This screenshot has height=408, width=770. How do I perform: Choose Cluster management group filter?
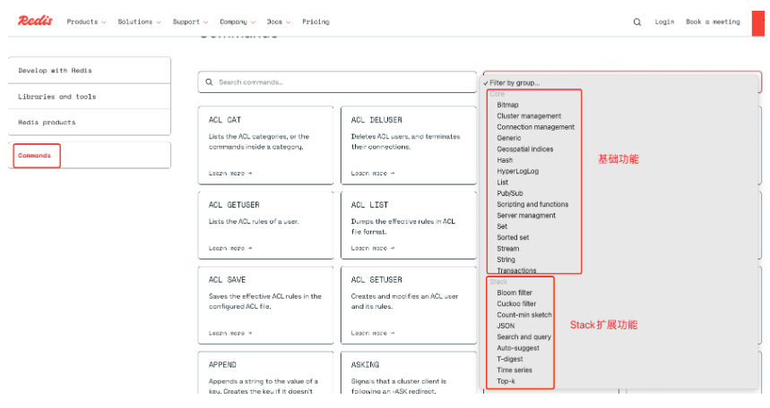tap(529, 115)
